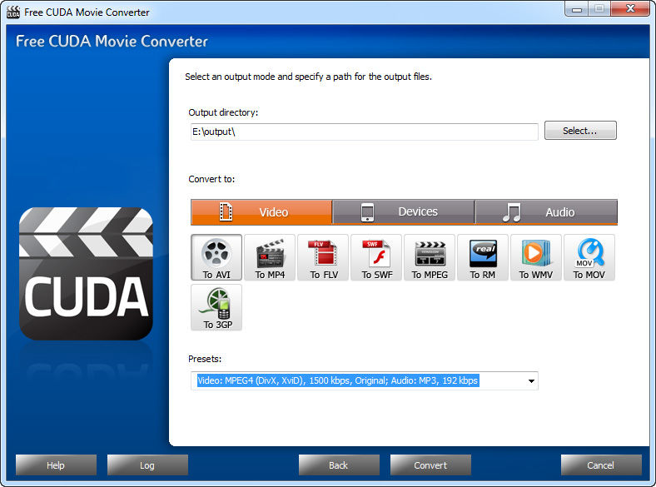Cancel the conversion wizard
656x487 pixels.
point(601,465)
